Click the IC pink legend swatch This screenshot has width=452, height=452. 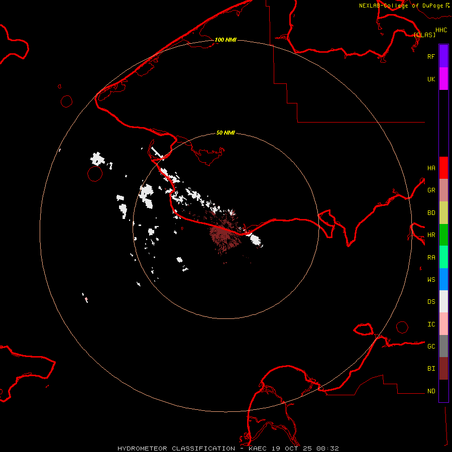point(443,324)
